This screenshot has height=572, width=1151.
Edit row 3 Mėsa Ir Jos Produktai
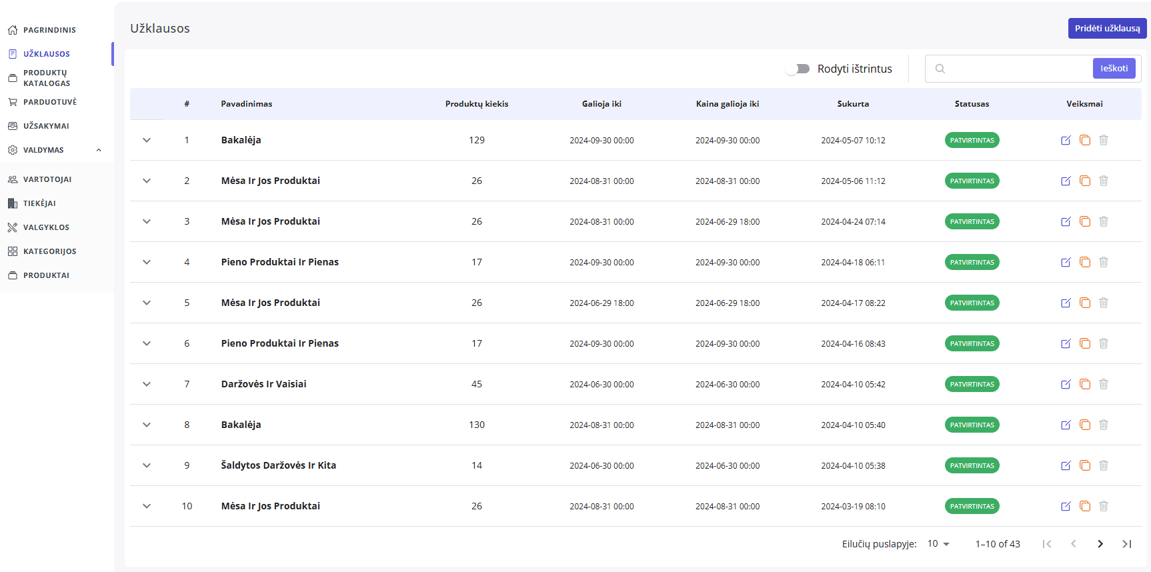[1066, 221]
